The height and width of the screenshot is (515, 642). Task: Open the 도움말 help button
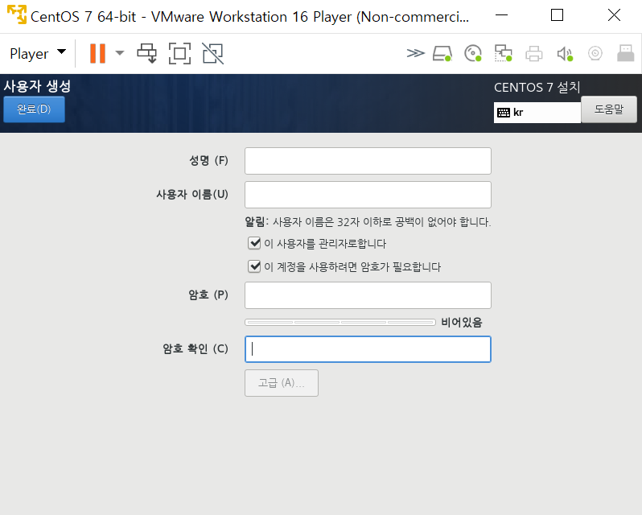(x=609, y=109)
